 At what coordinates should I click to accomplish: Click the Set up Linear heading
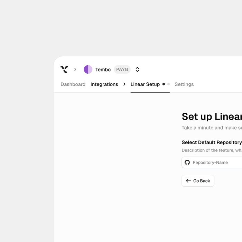pyautogui.click(x=212, y=117)
